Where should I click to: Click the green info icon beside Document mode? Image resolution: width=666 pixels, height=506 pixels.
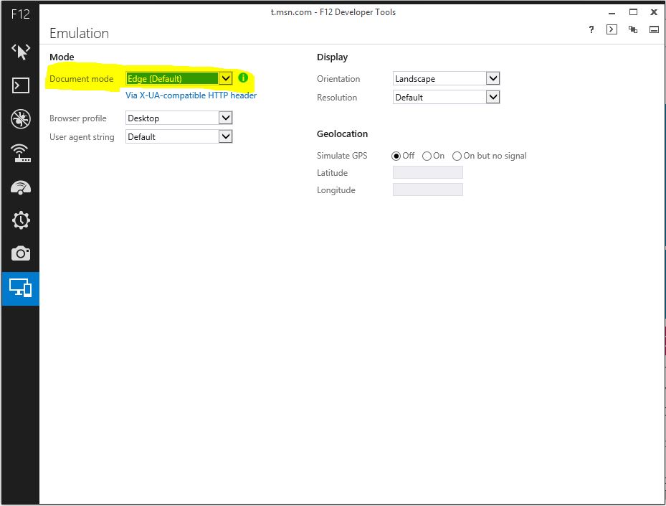point(243,78)
